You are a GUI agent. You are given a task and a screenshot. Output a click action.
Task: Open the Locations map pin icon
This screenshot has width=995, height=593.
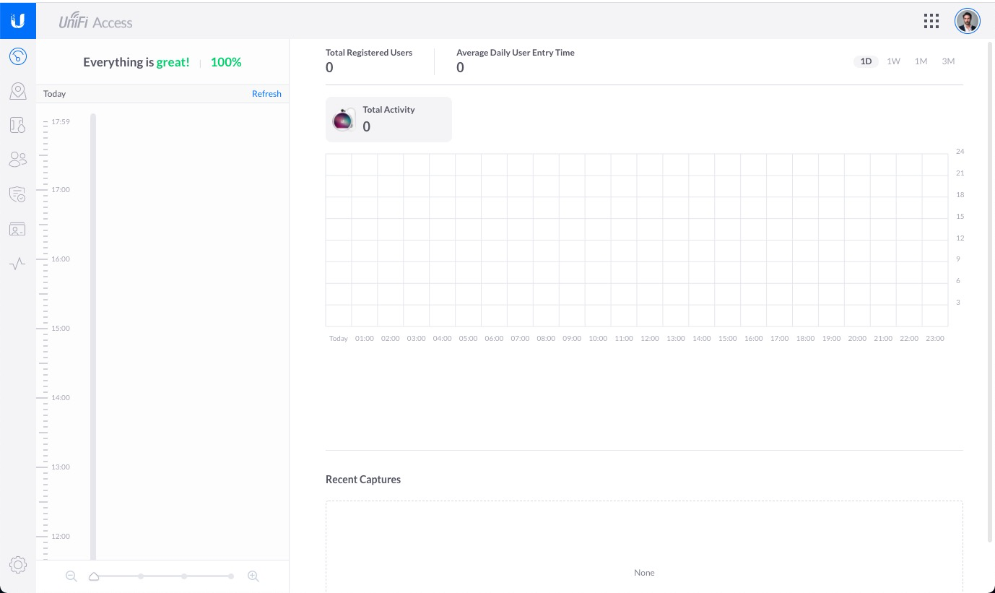point(18,91)
